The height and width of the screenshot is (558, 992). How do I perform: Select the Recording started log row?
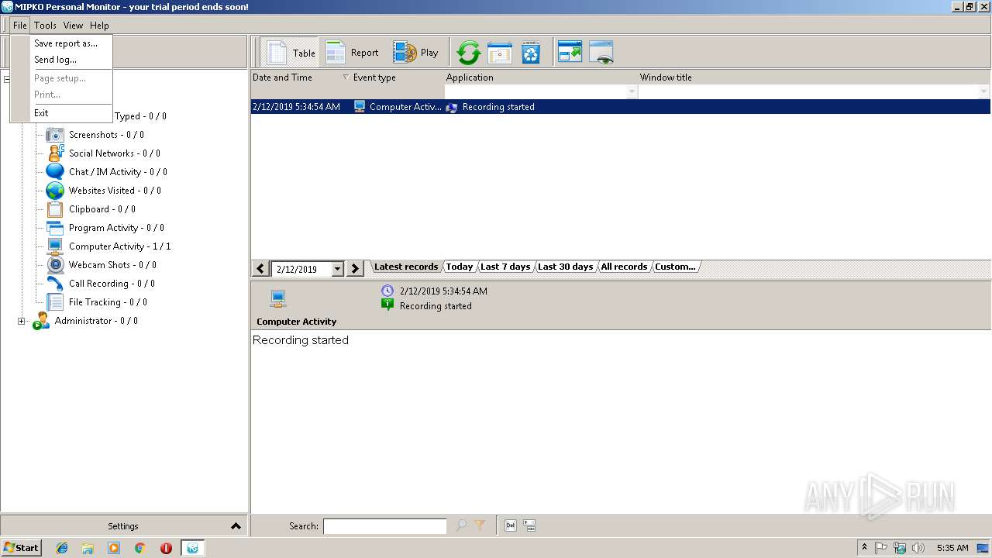pyautogui.click(x=620, y=107)
